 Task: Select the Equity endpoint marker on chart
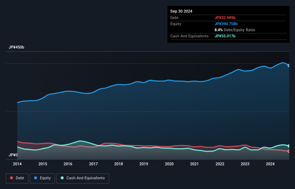[x=289, y=66]
